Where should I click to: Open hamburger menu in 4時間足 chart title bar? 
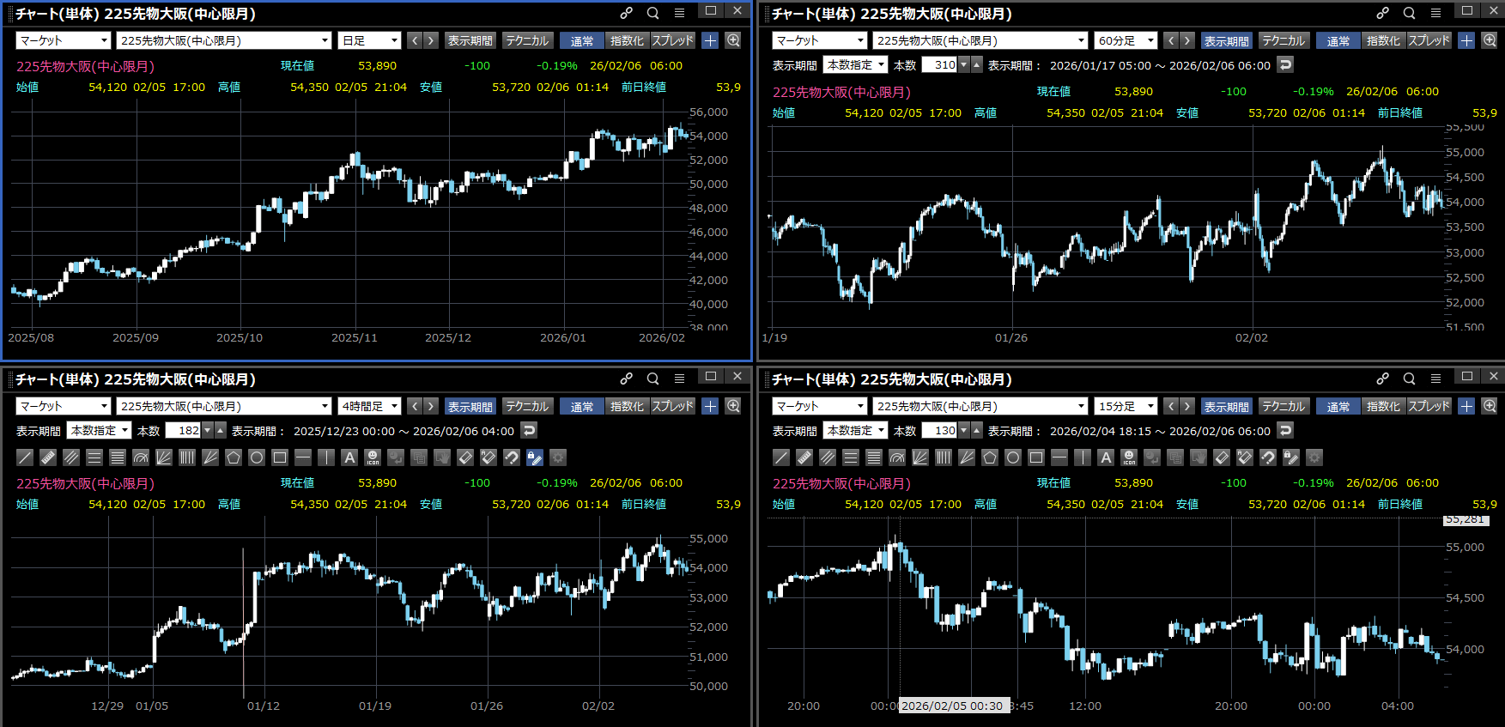tap(679, 379)
